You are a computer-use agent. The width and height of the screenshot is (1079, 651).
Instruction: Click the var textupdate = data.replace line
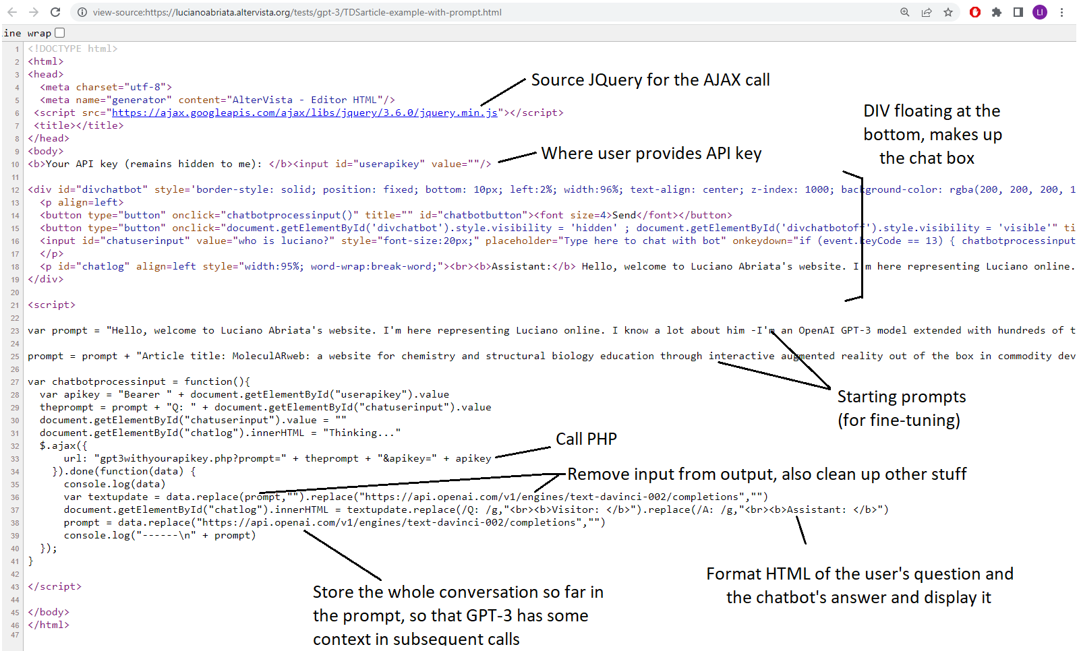click(416, 497)
